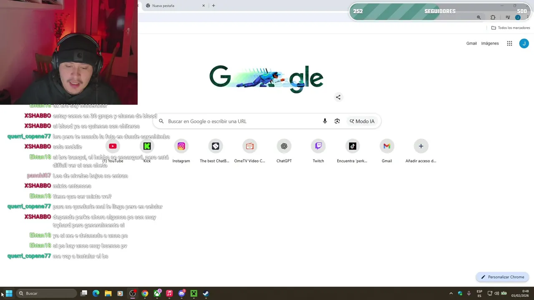Open Chrome media controls icon
The height and width of the screenshot is (300, 534).
508,17
